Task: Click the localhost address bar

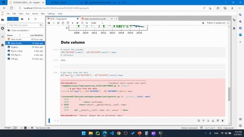Action: coord(109,8)
